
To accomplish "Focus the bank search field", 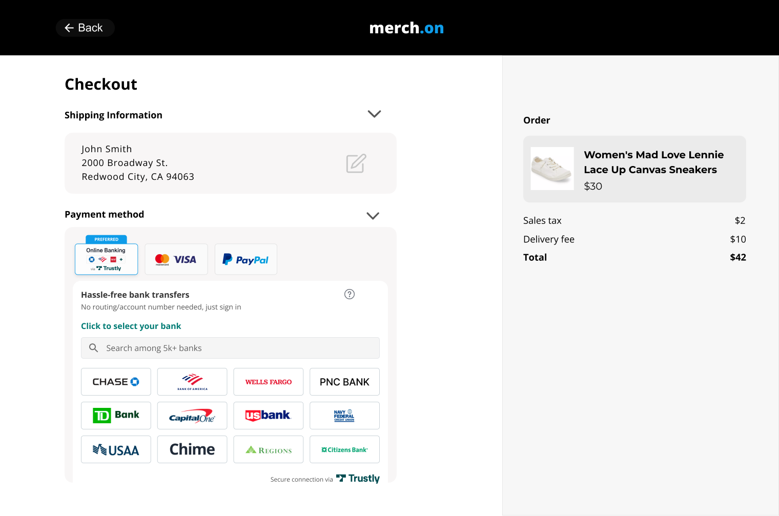I will 230,348.
